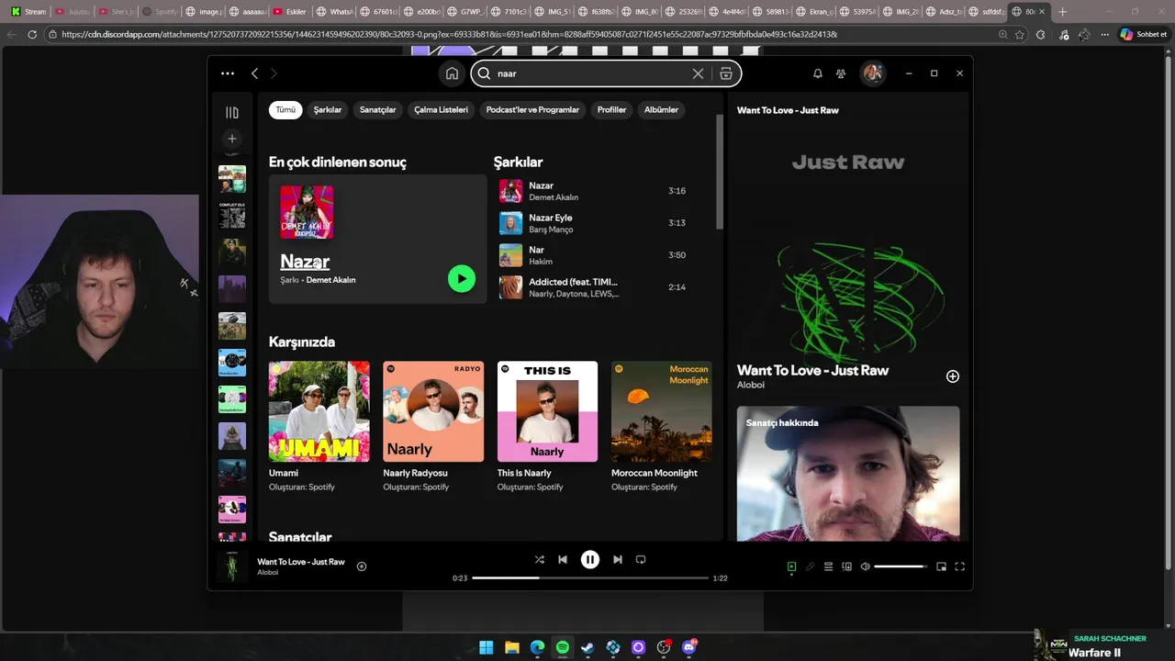This screenshot has height=661, width=1175.
Task: Open the Want To Love - Just Raw title in player bar
Action: point(301,561)
